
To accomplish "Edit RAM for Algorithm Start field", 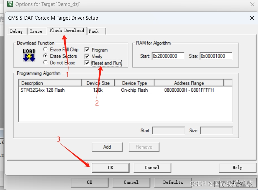I will (x=168, y=56).
